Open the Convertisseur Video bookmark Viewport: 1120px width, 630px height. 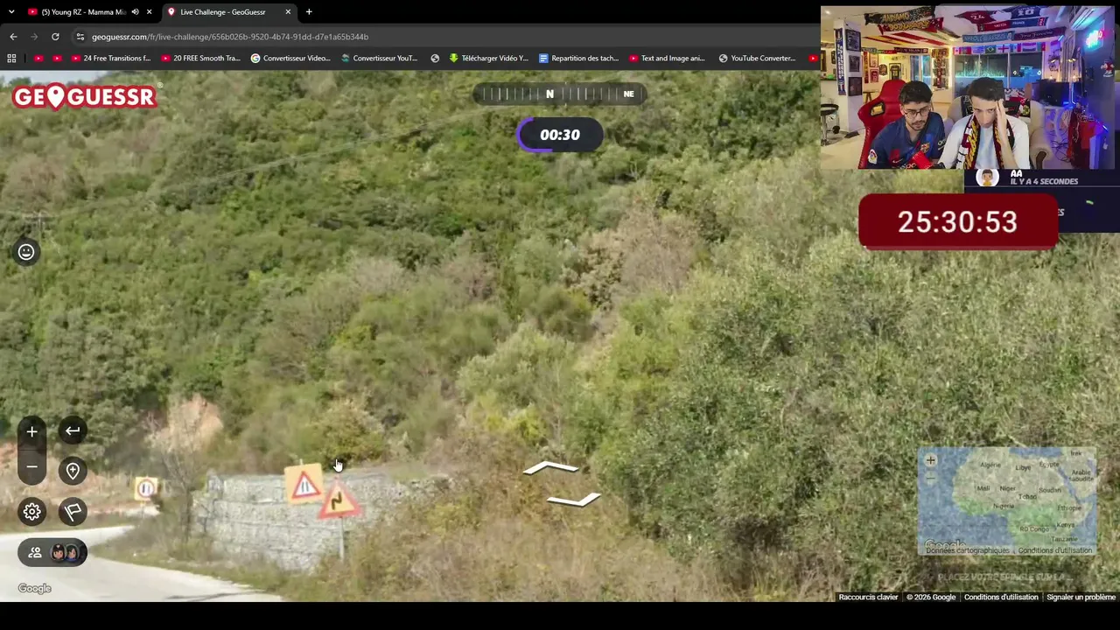290,59
